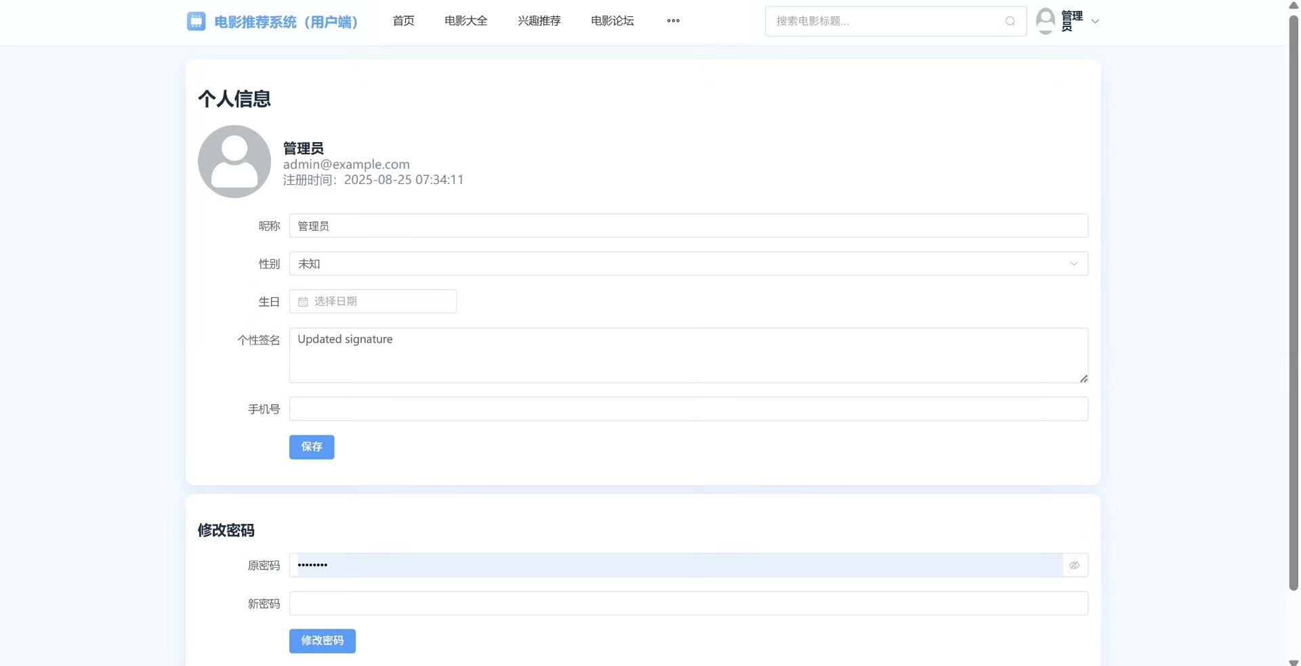This screenshot has height=666, width=1301.
Task: Open the 生日 date picker
Action: [379, 302]
